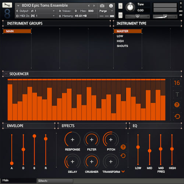This screenshot has height=184, width=184.
Task: Click the camera snapshot icon
Action: click(x=102, y=6)
